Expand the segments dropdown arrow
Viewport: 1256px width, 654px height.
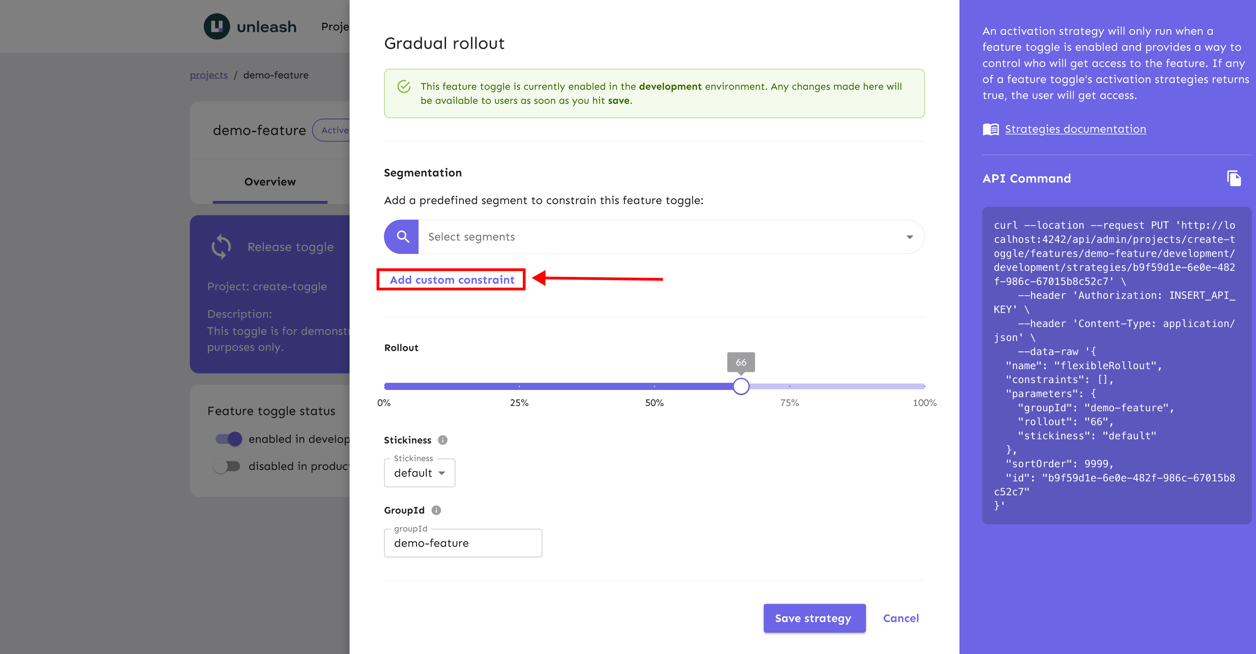tap(909, 237)
